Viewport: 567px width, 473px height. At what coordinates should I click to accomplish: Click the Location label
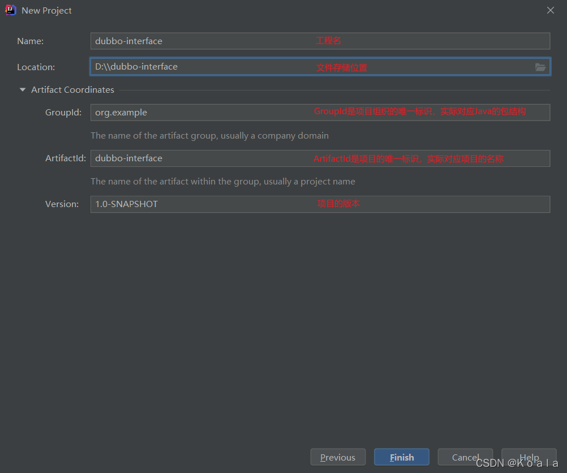coord(36,67)
